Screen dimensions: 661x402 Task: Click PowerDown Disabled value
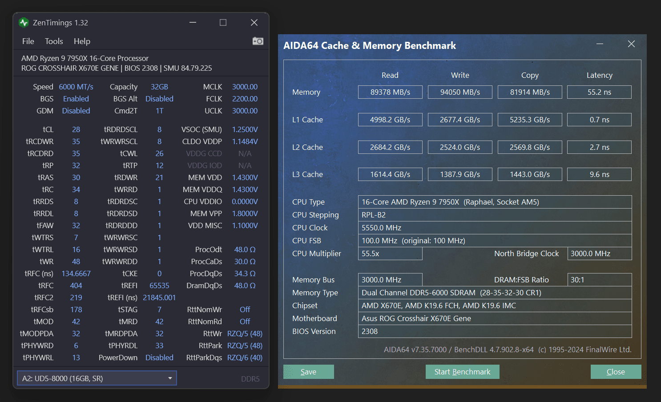click(159, 358)
